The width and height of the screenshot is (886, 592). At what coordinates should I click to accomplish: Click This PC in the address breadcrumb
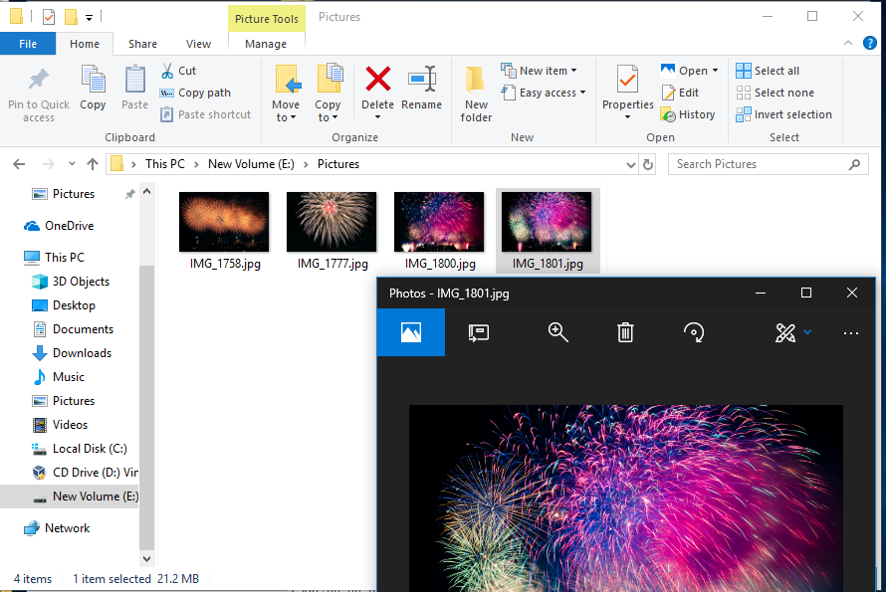(165, 164)
